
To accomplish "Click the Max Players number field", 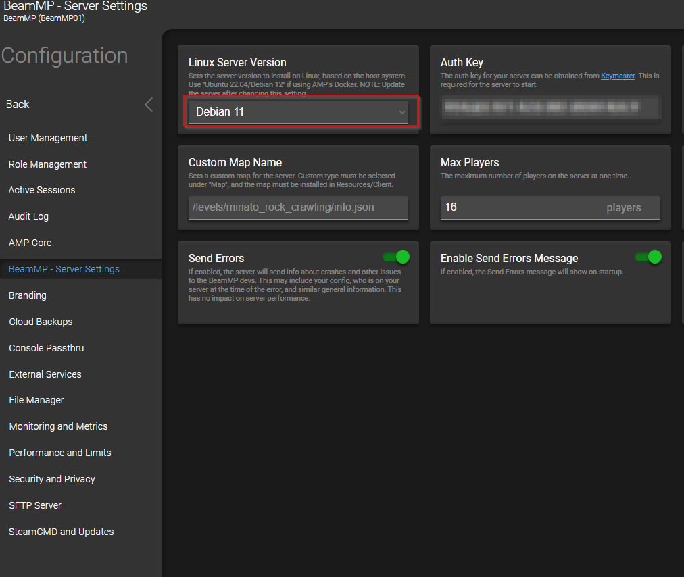I will coord(550,207).
